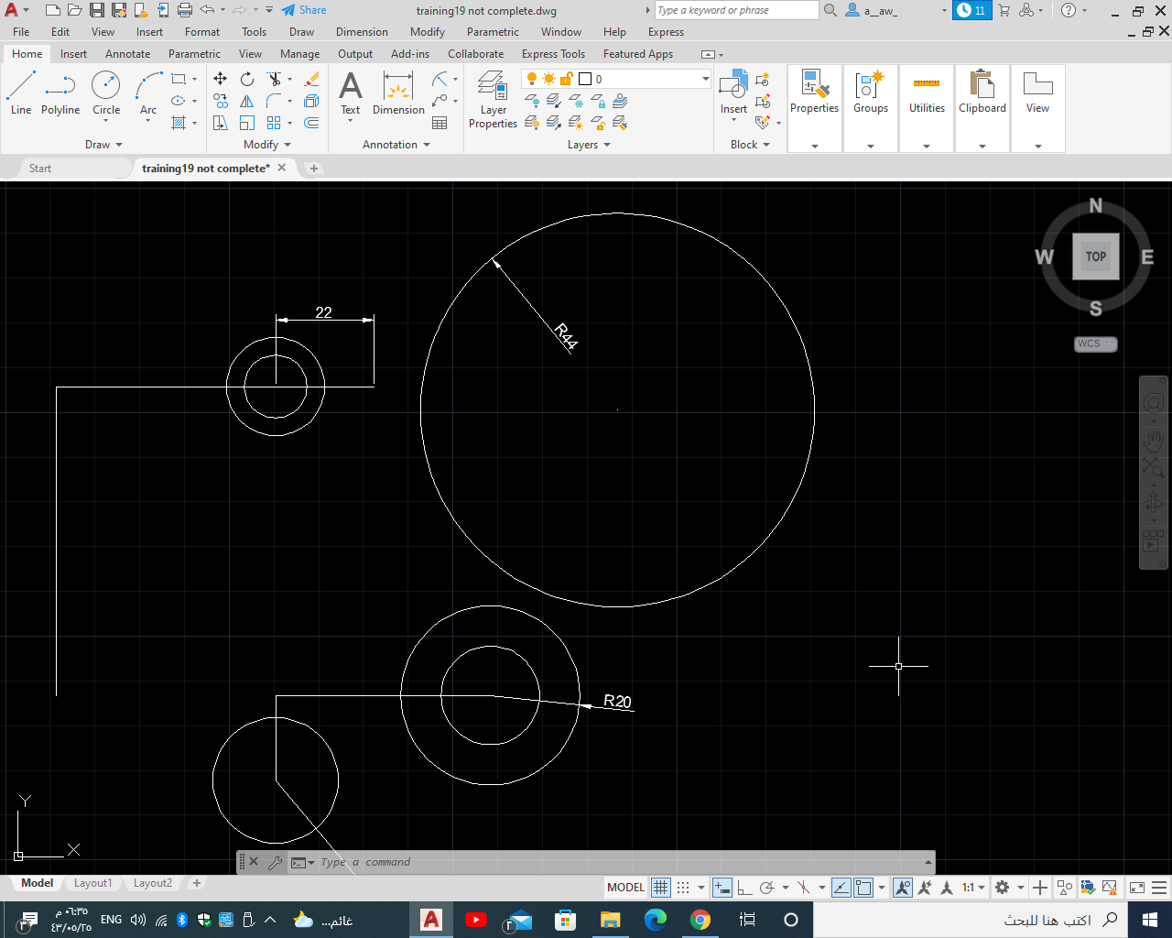Switch to the Parametric ribbon tab
The height and width of the screenshot is (938, 1172).
(x=193, y=54)
